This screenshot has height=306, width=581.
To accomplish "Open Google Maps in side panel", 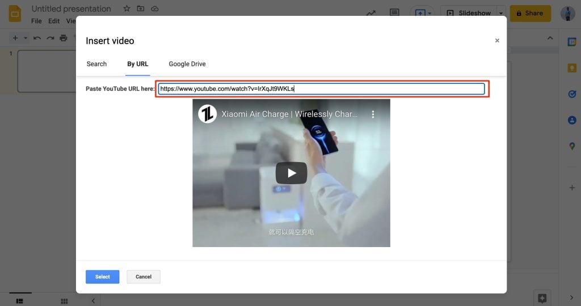I will pyautogui.click(x=572, y=146).
